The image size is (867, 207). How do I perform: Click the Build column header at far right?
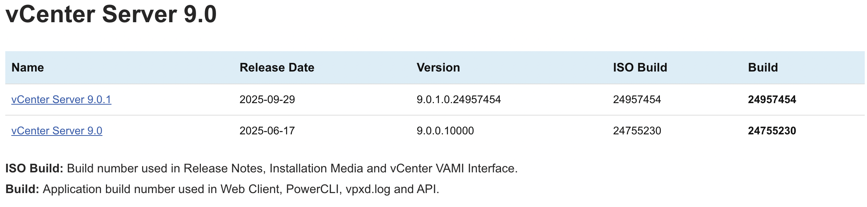[763, 67]
